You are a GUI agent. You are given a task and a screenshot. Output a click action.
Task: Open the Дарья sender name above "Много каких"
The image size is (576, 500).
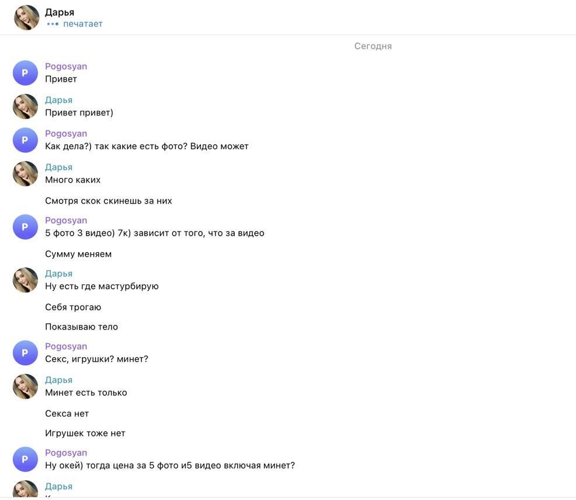[58, 167]
